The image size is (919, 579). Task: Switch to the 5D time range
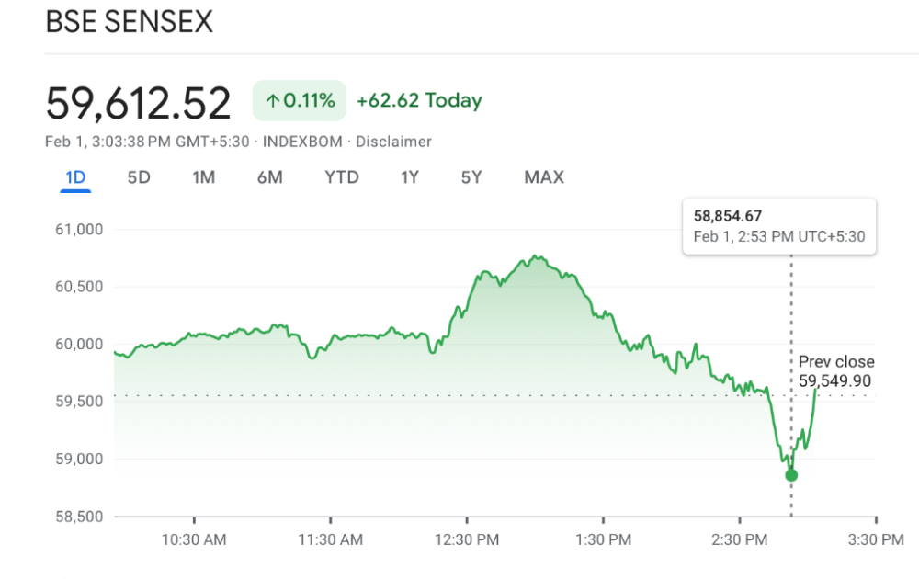(x=139, y=177)
